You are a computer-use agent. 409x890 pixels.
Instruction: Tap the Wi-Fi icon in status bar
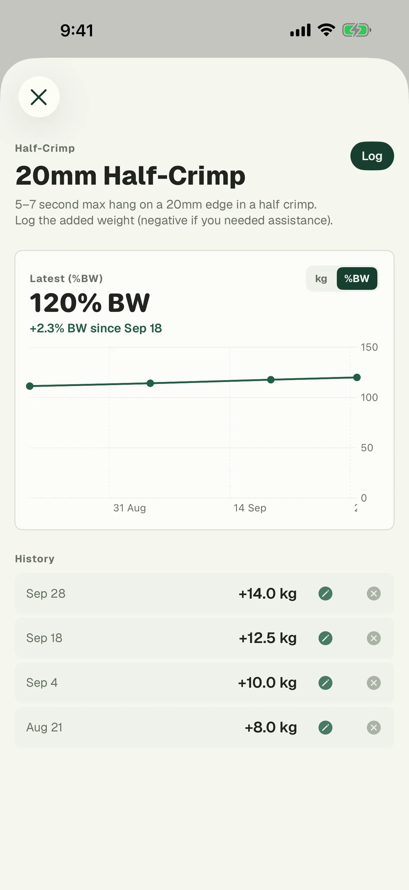coord(327,30)
